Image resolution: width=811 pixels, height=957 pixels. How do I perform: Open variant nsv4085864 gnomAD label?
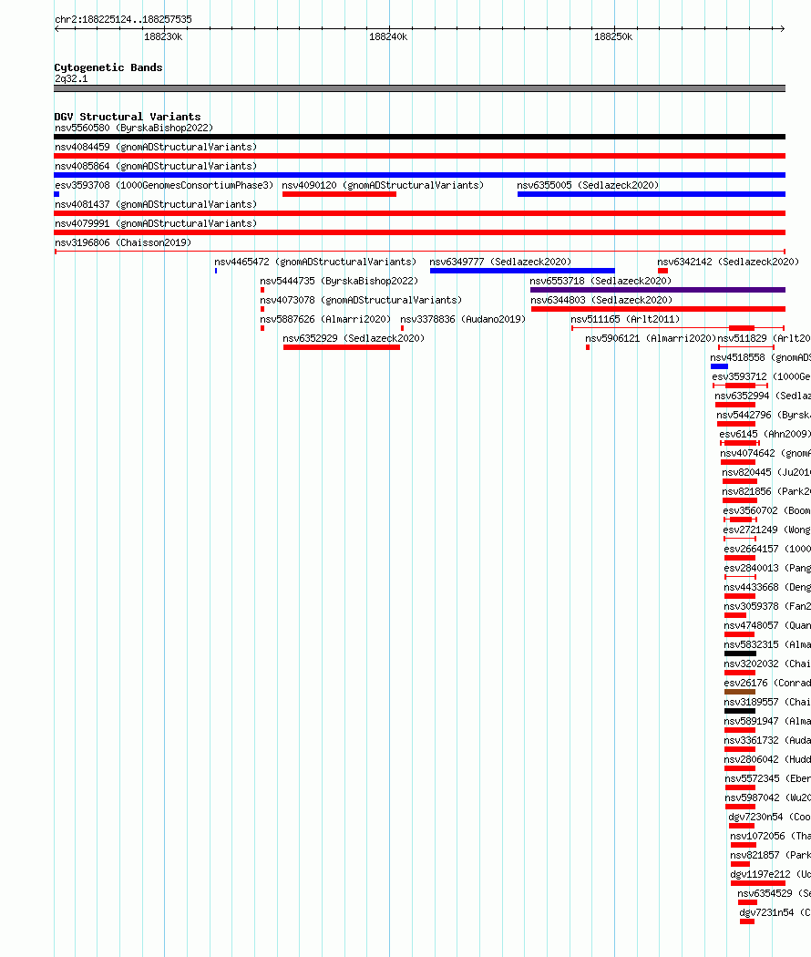(x=156, y=166)
